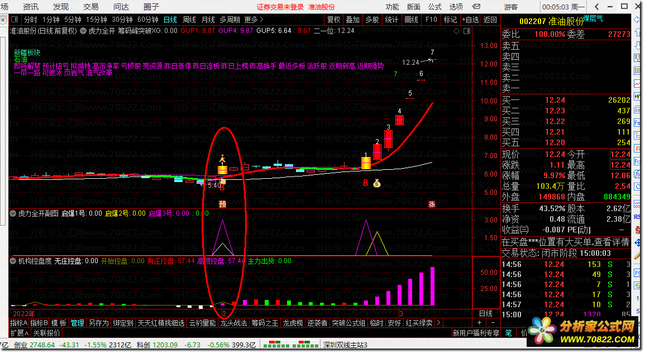Image resolution: width=645 pixels, height=353 pixels.
Task: Select the 周线 weekly period
Action: [x=189, y=20]
